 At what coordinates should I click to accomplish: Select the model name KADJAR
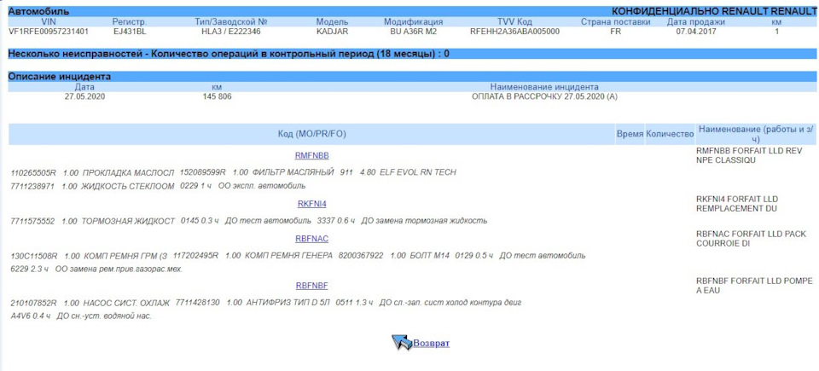click(332, 32)
